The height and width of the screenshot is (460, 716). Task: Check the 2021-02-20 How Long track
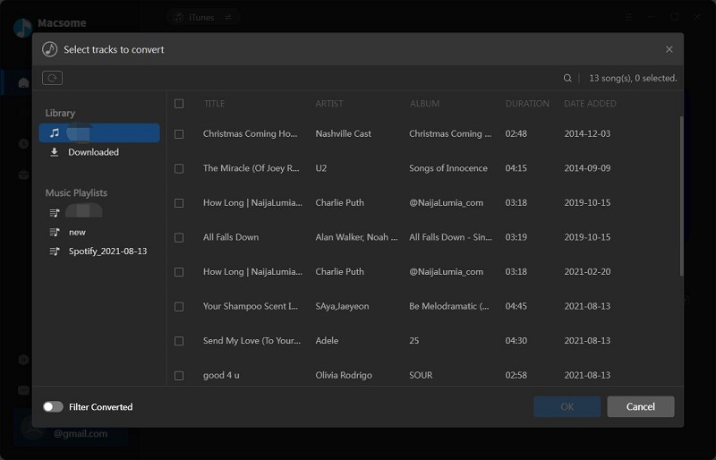179,272
